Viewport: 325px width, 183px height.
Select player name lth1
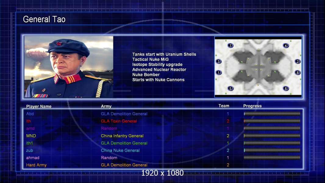[30, 143]
